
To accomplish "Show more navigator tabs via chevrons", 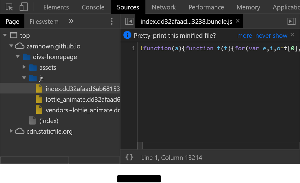I will [x=71, y=21].
